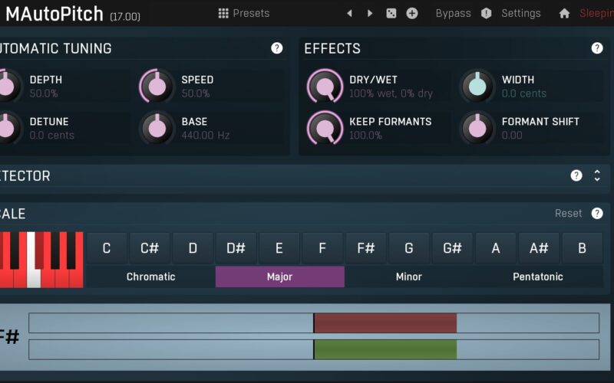
Task: Click the Base frequency value 440.00 Hz
Action: (x=205, y=136)
